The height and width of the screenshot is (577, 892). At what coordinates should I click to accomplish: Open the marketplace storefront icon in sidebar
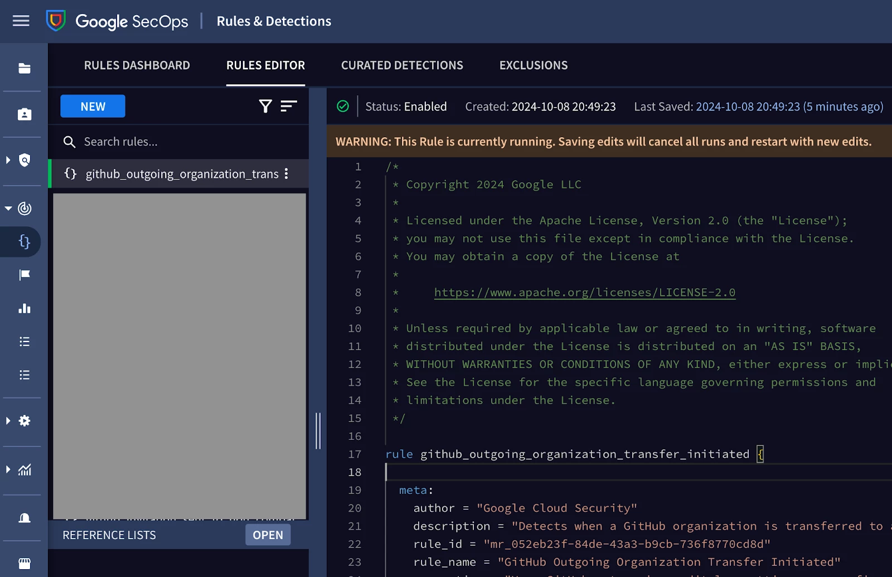[25, 564]
